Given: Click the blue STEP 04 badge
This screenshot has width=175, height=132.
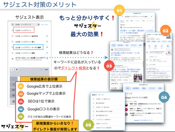Looking at the screenshot, I should (x=164, y=97).
